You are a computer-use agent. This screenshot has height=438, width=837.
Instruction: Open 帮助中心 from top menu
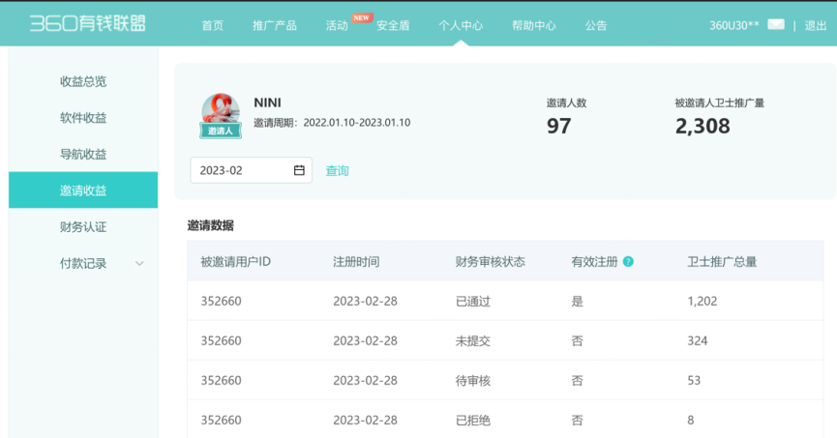click(x=533, y=26)
